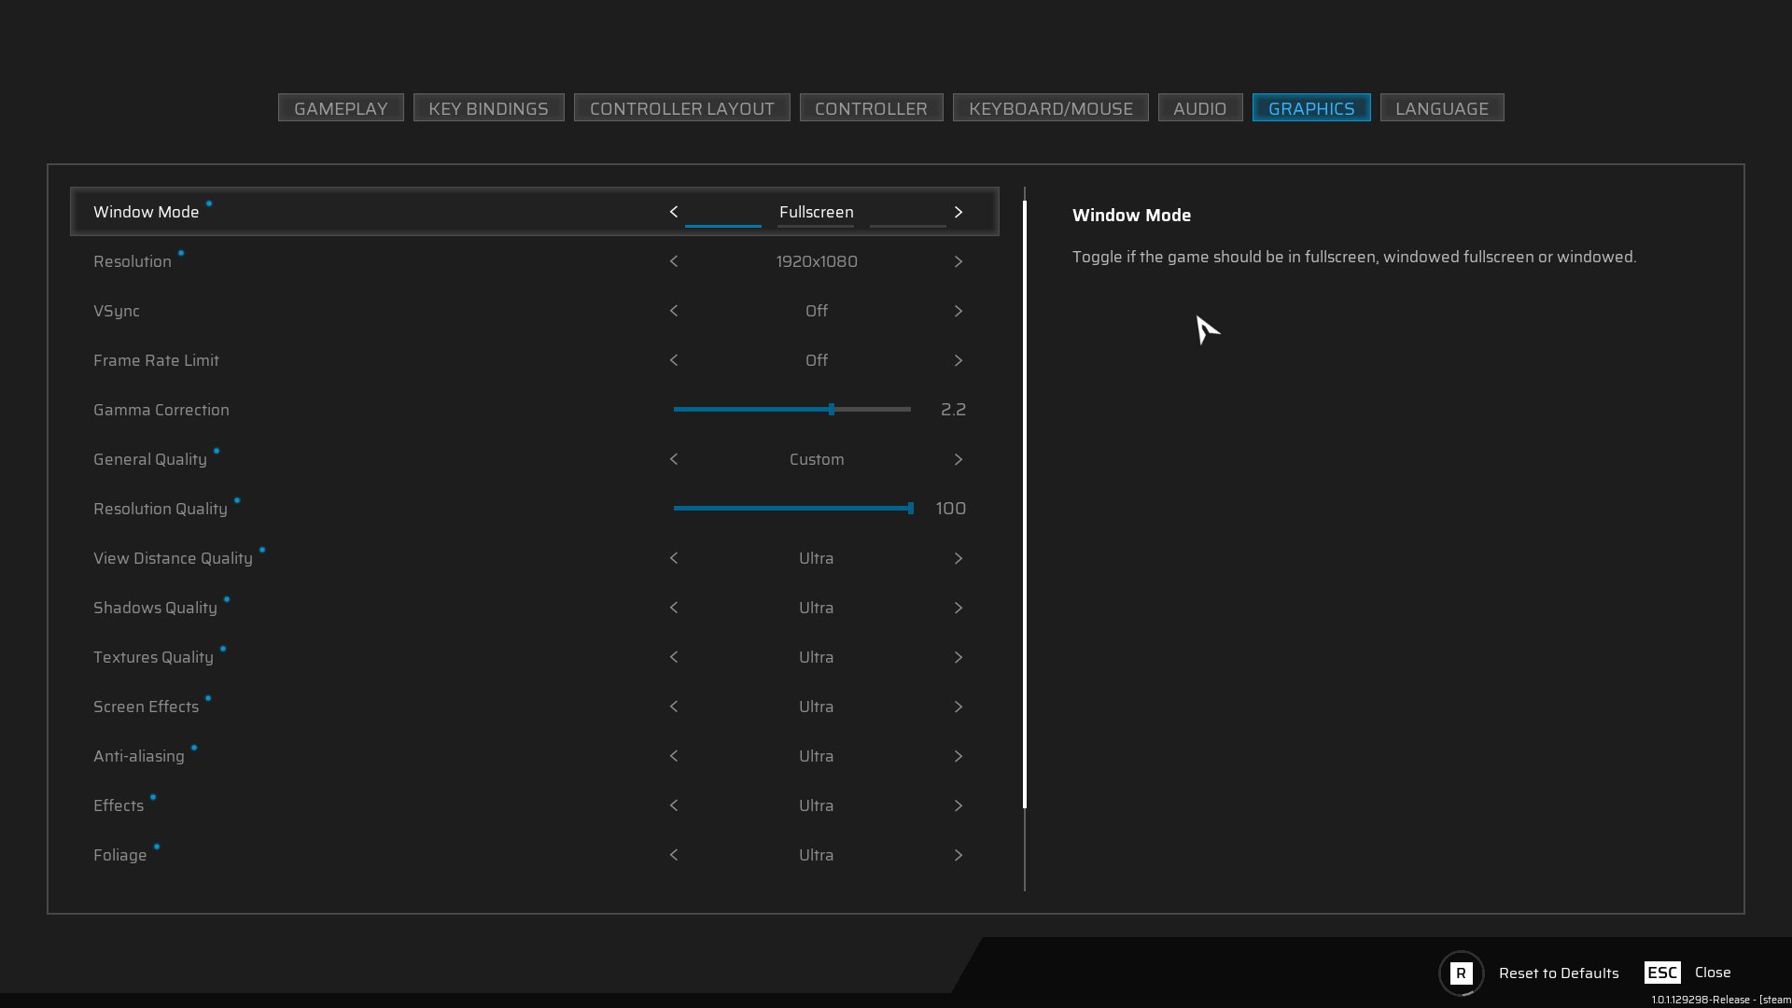Select the Foliage setting row label

[x=119, y=855]
